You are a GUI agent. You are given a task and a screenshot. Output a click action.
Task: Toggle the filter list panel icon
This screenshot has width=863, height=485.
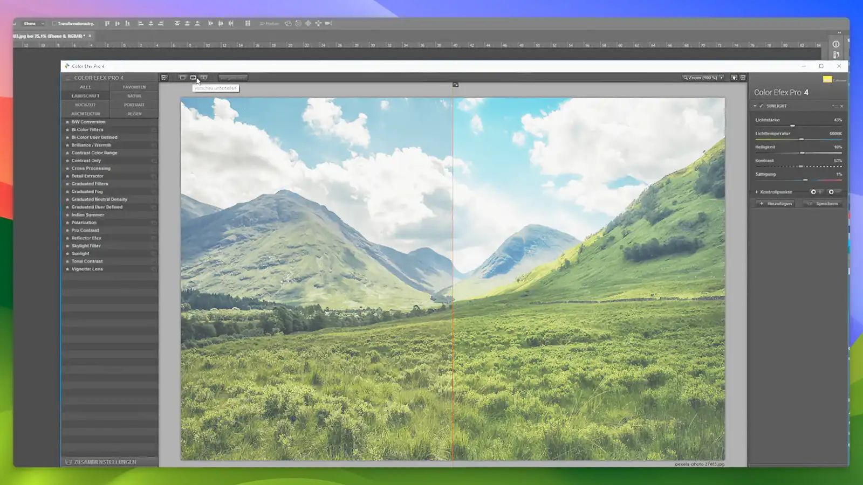tap(164, 78)
